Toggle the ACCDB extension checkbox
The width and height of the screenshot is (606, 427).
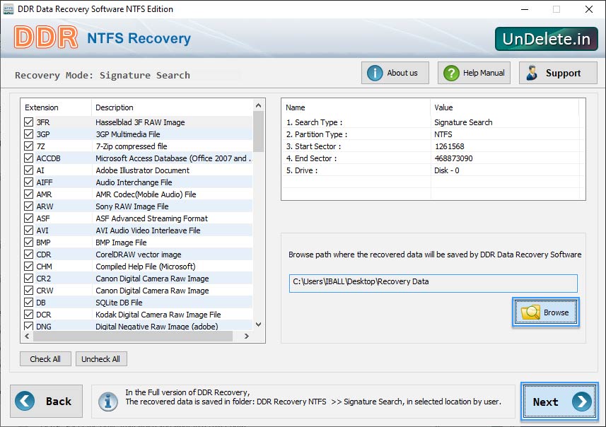[x=28, y=158]
